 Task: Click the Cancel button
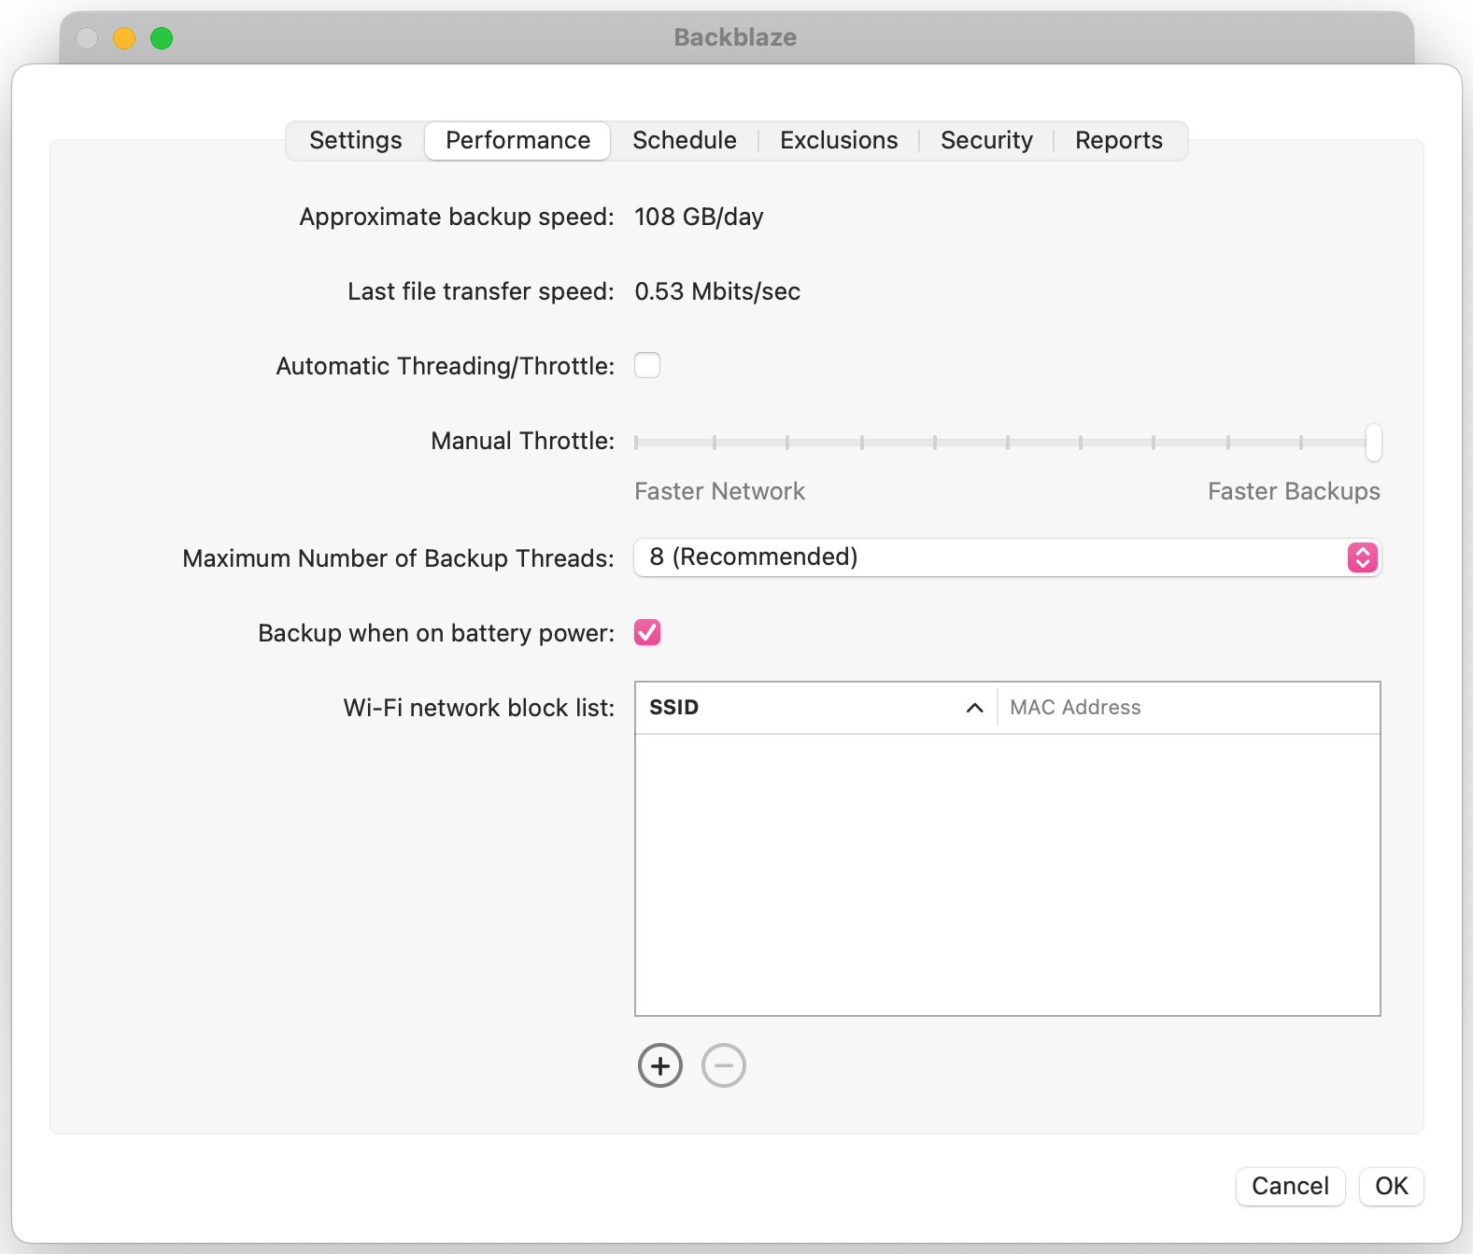(x=1290, y=1186)
